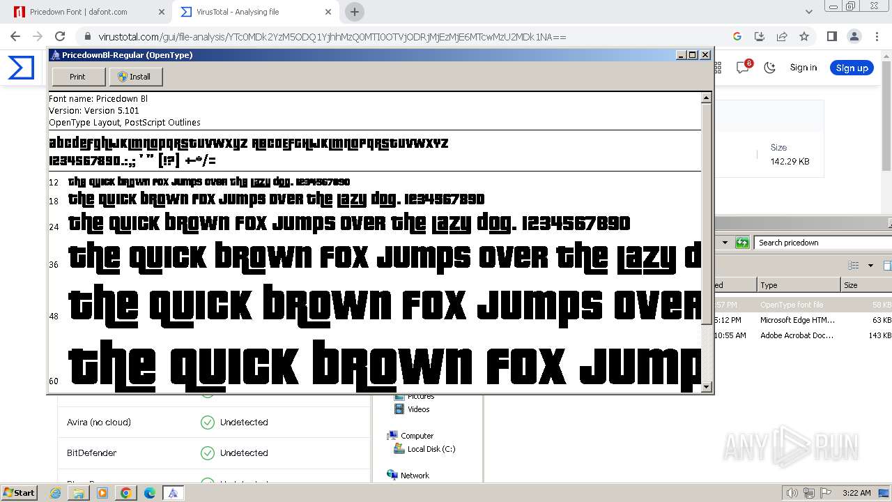Open Chrome profile avatar menu
This screenshot has width=892, height=502.
(x=854, y=36)
